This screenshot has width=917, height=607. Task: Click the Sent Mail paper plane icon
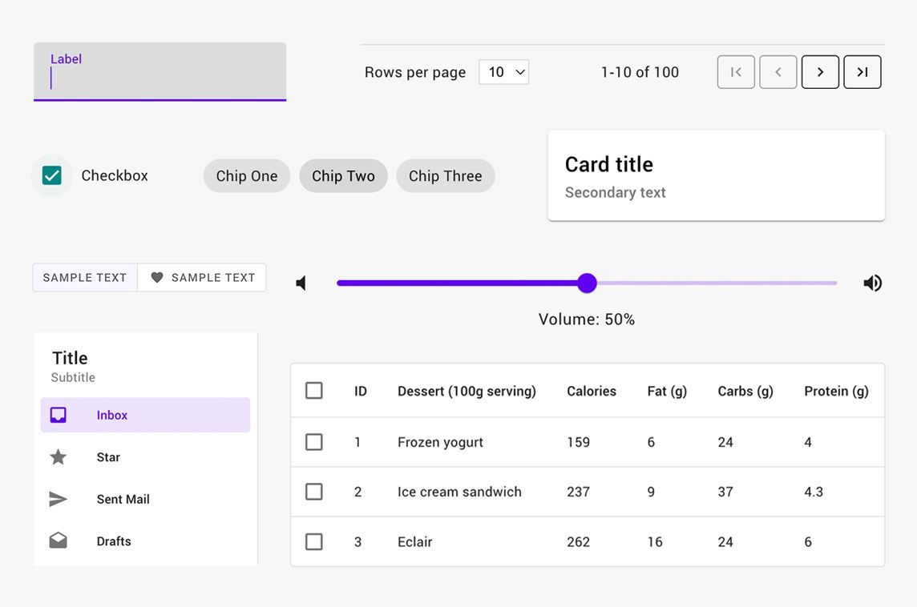coord(58,499)
